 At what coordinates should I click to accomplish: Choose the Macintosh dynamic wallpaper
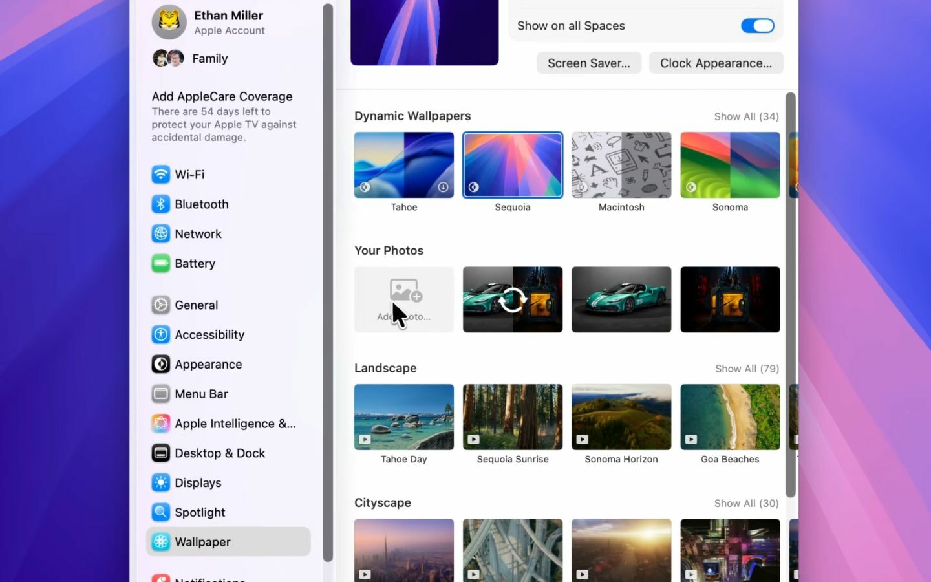point(621,165)
